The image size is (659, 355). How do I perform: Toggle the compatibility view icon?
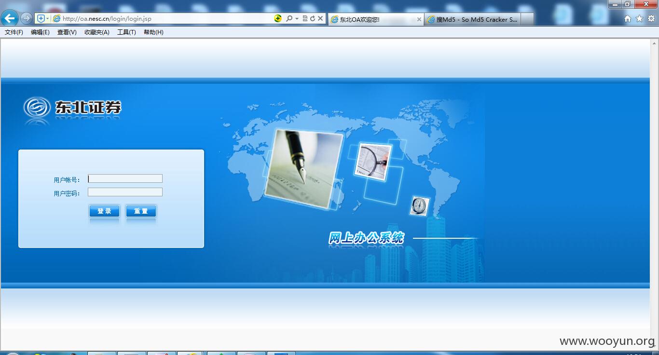305,18
